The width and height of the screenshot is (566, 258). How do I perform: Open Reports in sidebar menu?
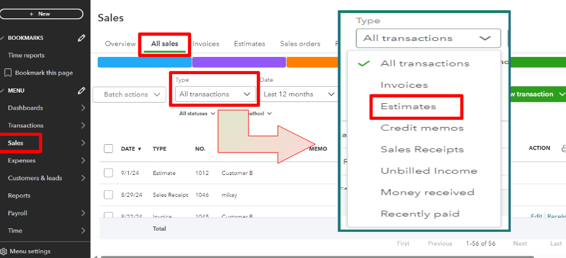coord(19,196)
